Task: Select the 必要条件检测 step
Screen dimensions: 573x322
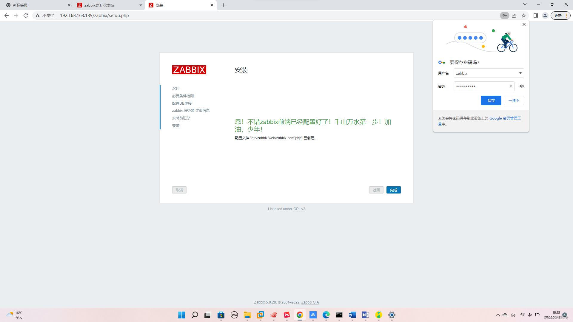Action: 183,96
